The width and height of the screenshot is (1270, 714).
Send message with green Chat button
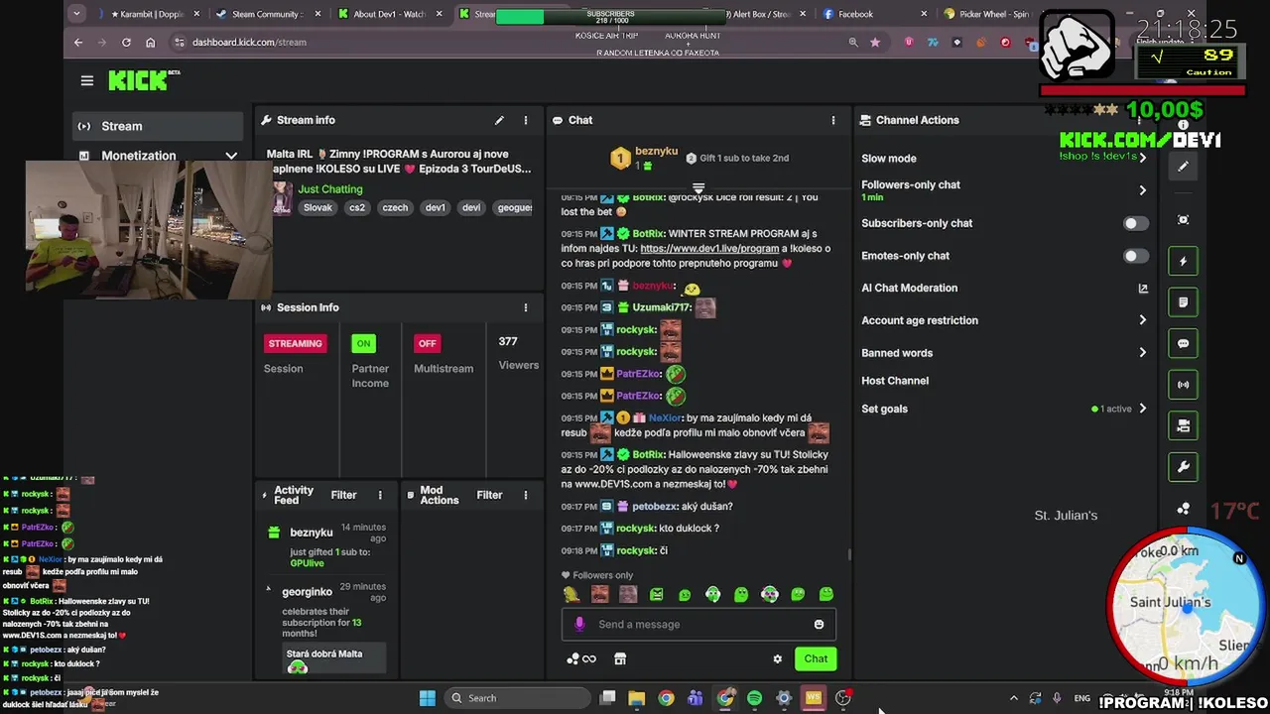pyautogui.click(x=816, y=658)
